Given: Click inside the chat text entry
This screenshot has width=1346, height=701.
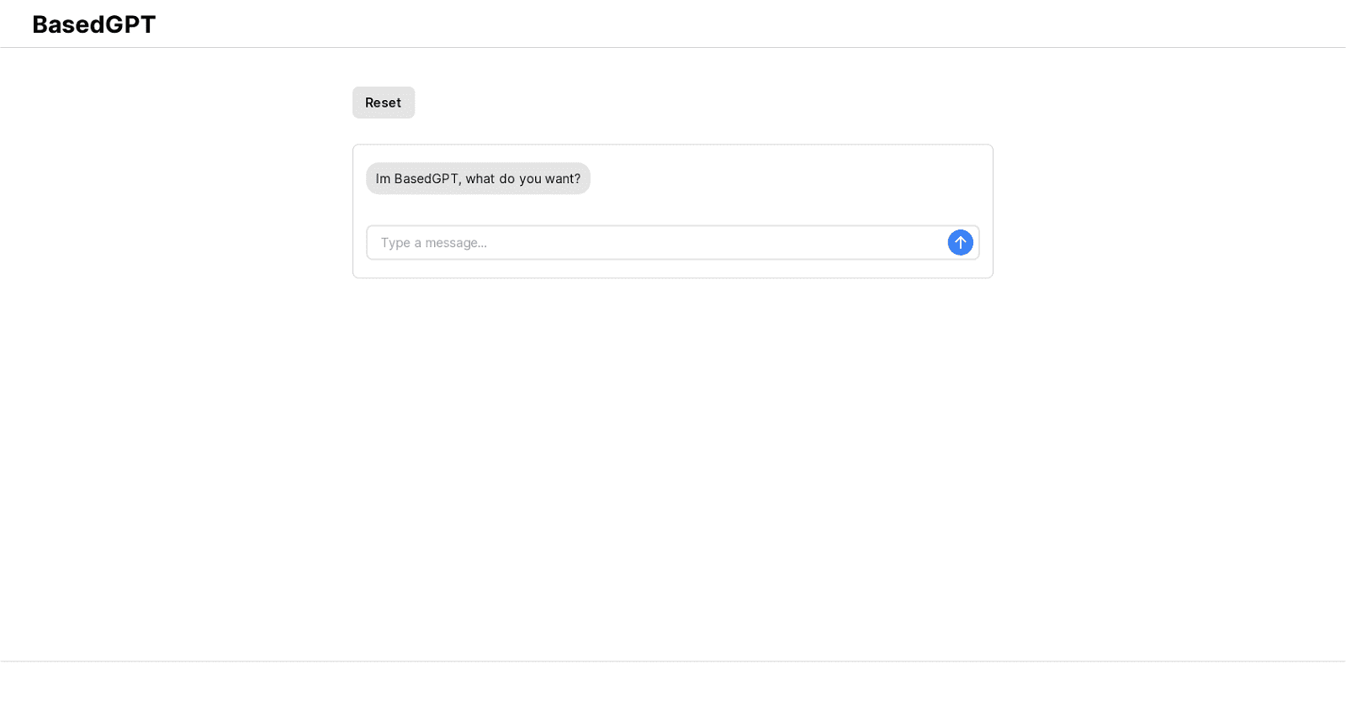Looking at the screenshot, I should click(656, 243).
